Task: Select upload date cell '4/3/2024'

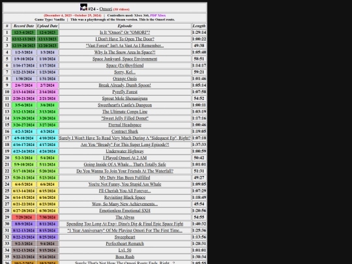Action: 48,132
